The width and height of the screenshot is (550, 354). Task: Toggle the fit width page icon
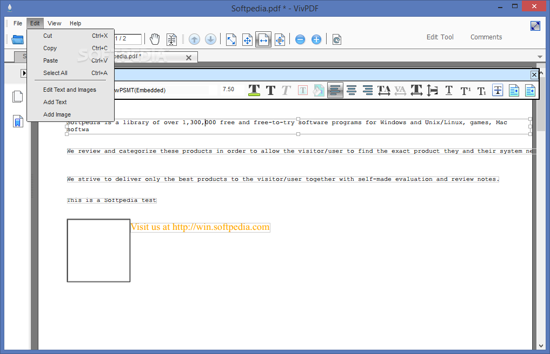click(263, 39)
